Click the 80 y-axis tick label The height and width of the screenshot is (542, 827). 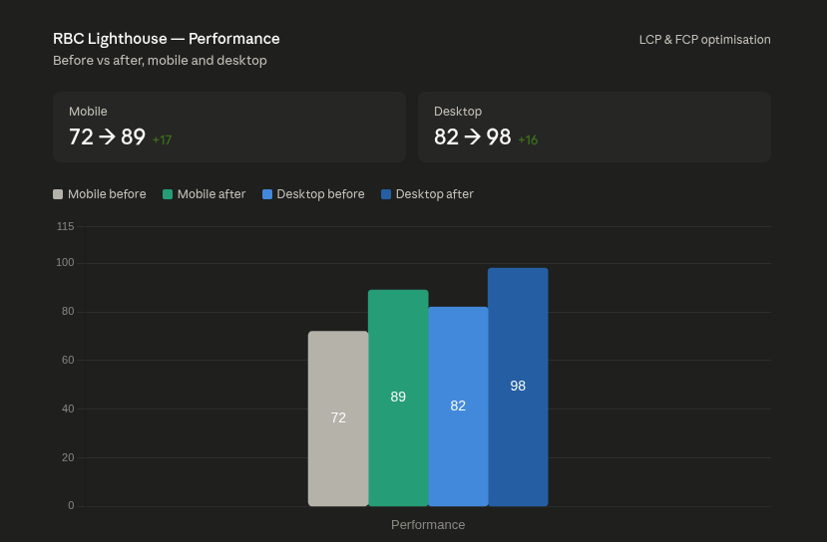pos(68,311)
